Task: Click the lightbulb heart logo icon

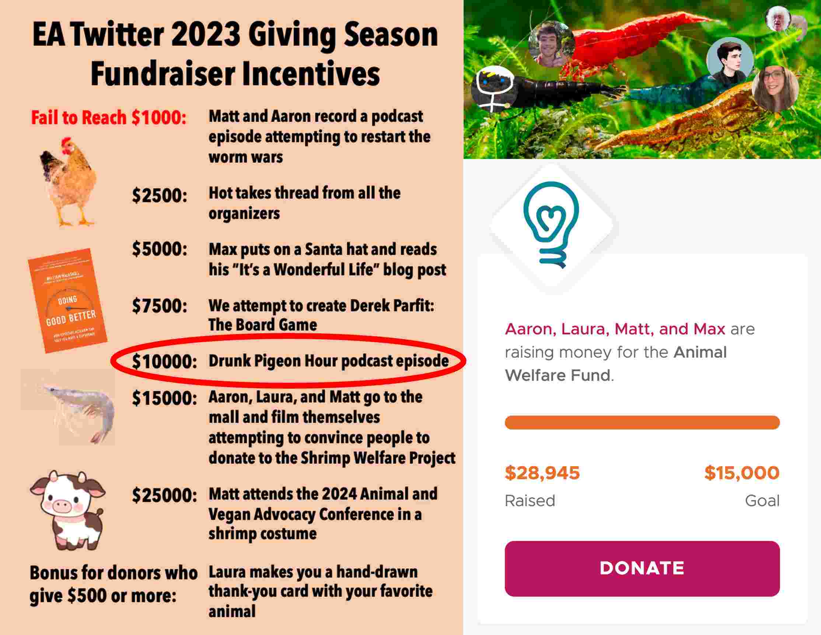Action: (x=551, y=225)
